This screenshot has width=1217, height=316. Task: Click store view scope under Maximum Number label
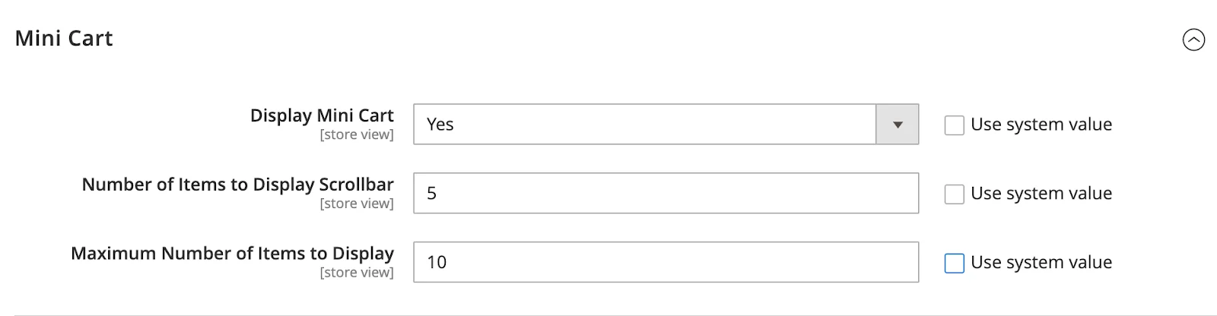point(357,273)
